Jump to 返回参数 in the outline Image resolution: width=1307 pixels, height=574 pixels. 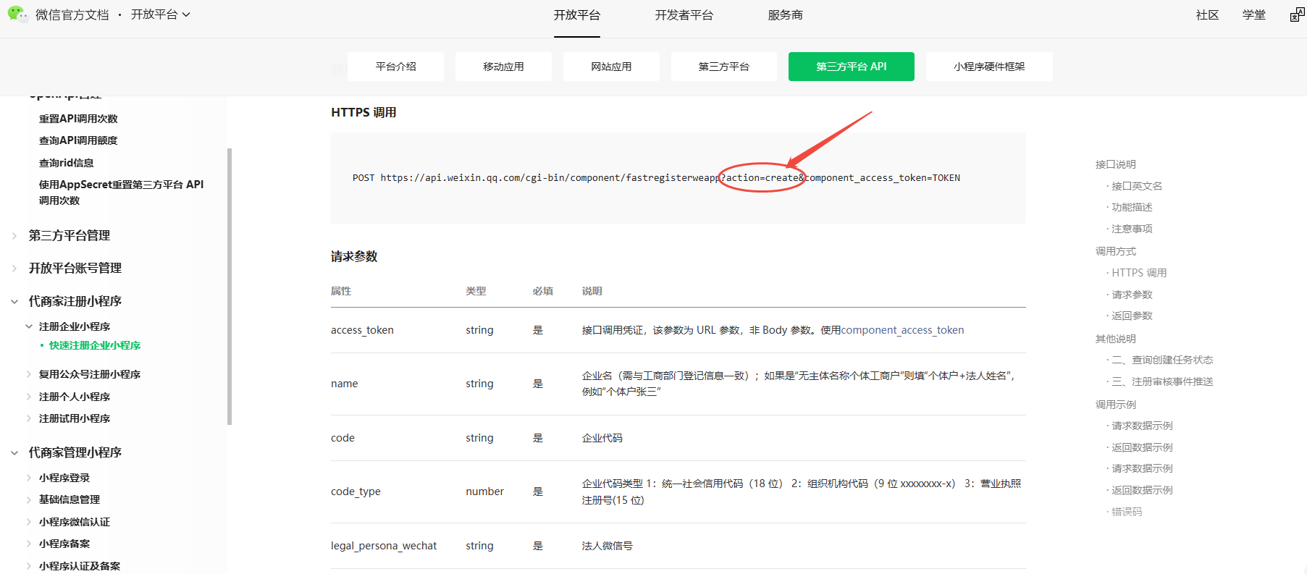pyautogui.click(x=1132, y=316)
